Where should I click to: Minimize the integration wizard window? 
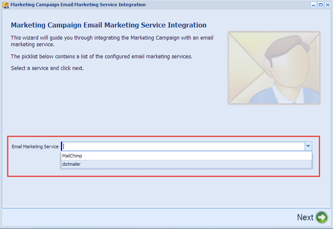pyautogui.click(x=313, y=5)
